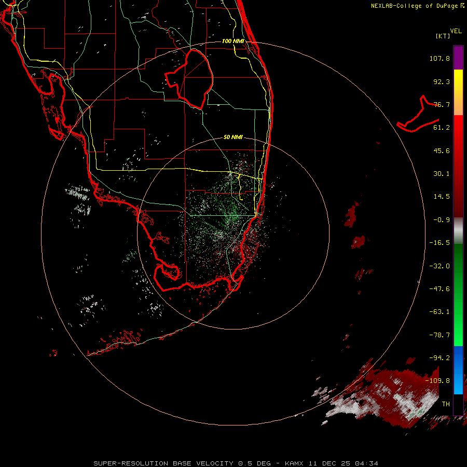This screenshot has height=467, width=467.
Task: Click the 45.6 legend value
Action: click(442, 150)
